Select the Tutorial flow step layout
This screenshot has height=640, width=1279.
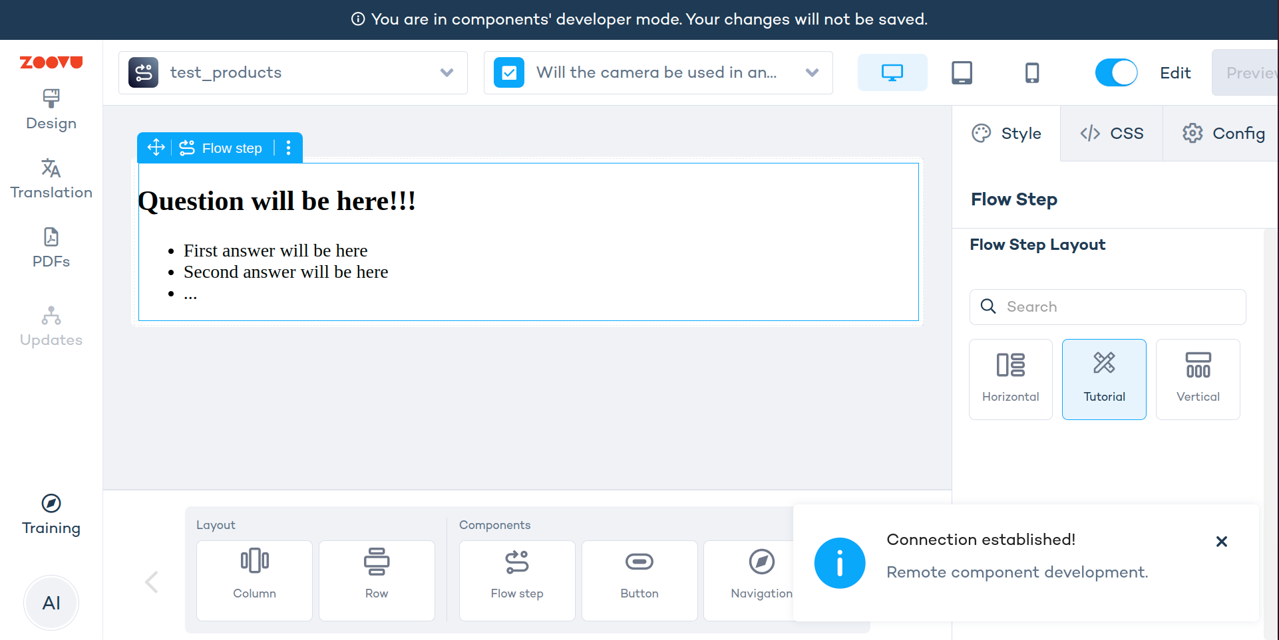click(x=1104, y=379)
